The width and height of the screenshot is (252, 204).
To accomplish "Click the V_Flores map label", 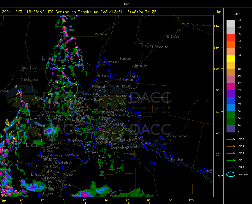I will coord(46,193).
